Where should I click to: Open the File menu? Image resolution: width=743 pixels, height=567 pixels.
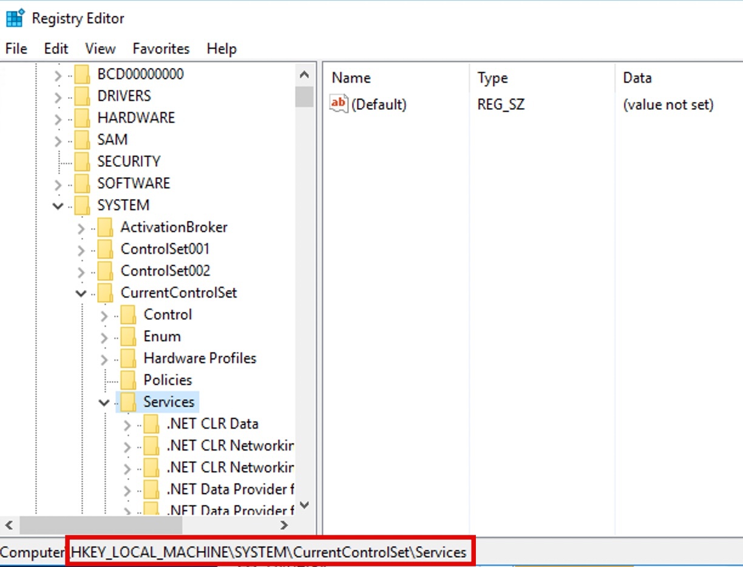(16, 49)
